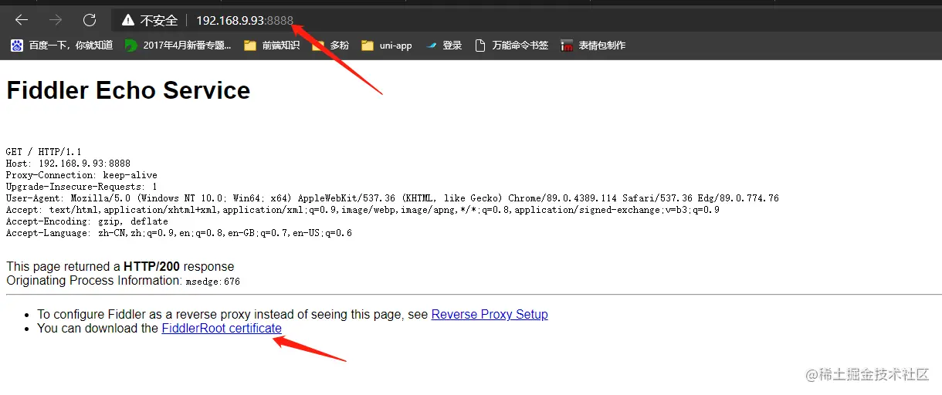Open the 表情包制作 bookmark
This screenshot has width=942, height=395.
tap(593, 46)
